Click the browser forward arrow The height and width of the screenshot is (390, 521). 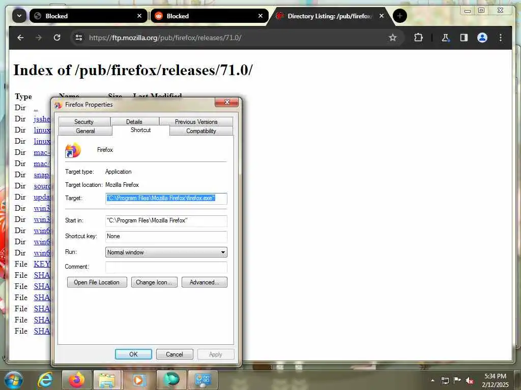pos(39,38)
